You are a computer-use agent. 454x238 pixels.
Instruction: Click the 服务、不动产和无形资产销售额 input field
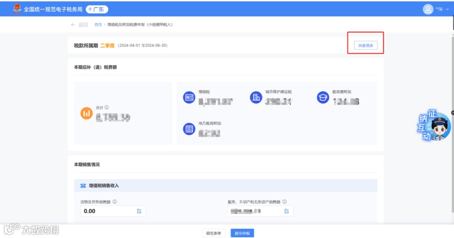[260, 211]
